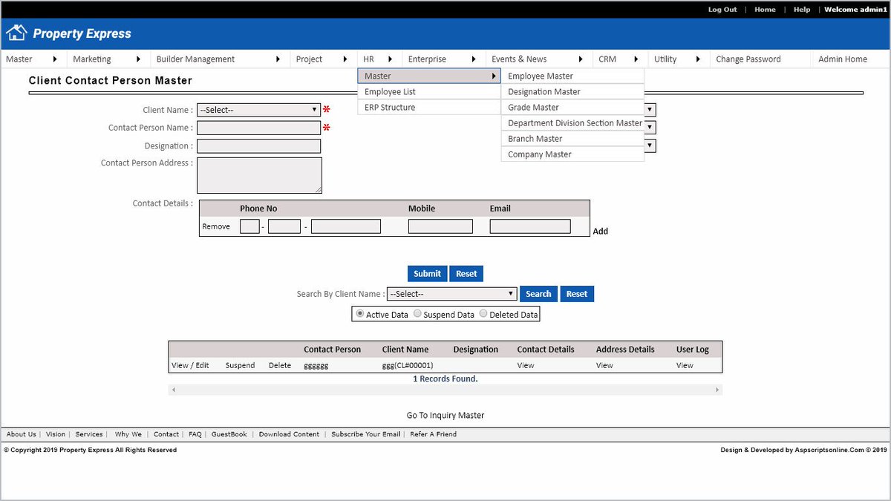Click the Log Out link
Image resolution: width=891 pixels, height=501 pixels.
pos(722,10)
